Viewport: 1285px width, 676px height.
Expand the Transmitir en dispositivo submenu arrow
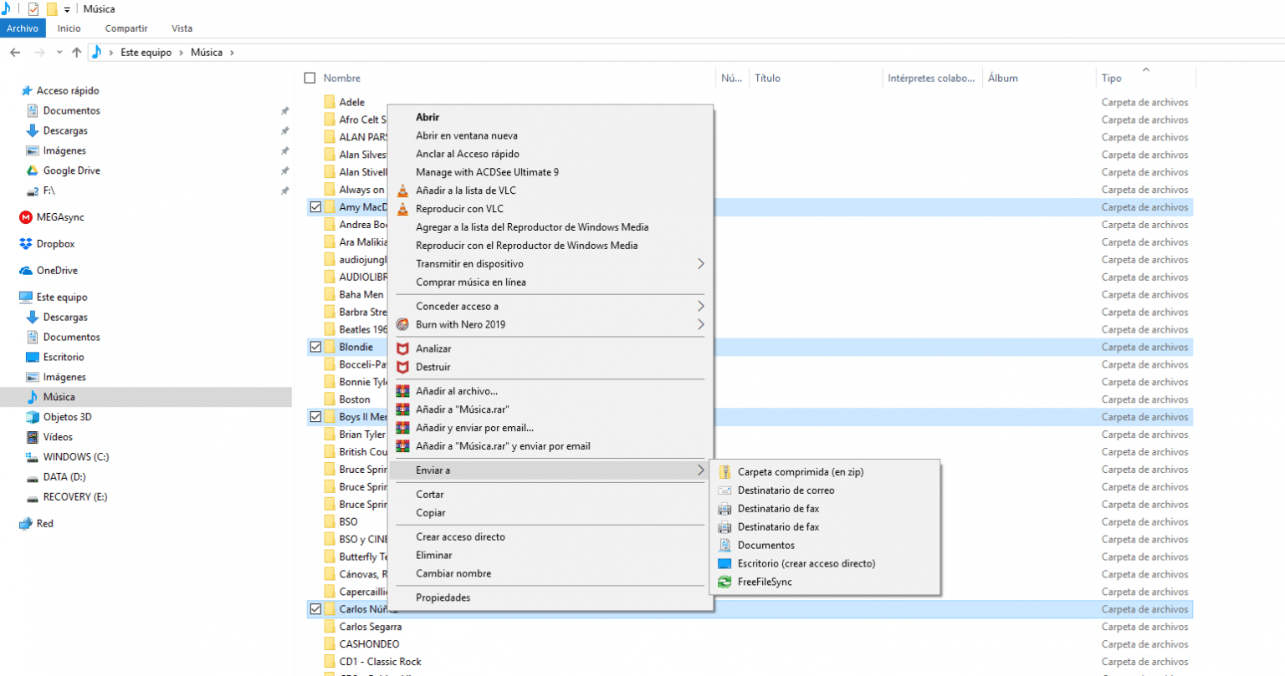point(701,264)
